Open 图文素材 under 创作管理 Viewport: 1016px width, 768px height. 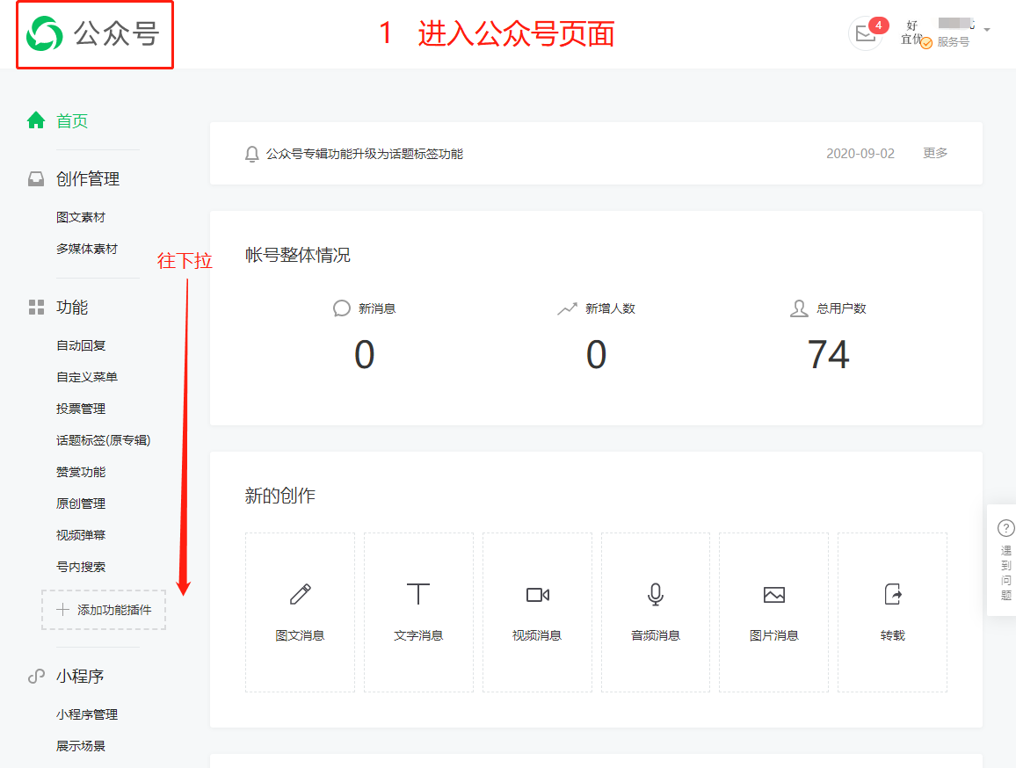81,217
